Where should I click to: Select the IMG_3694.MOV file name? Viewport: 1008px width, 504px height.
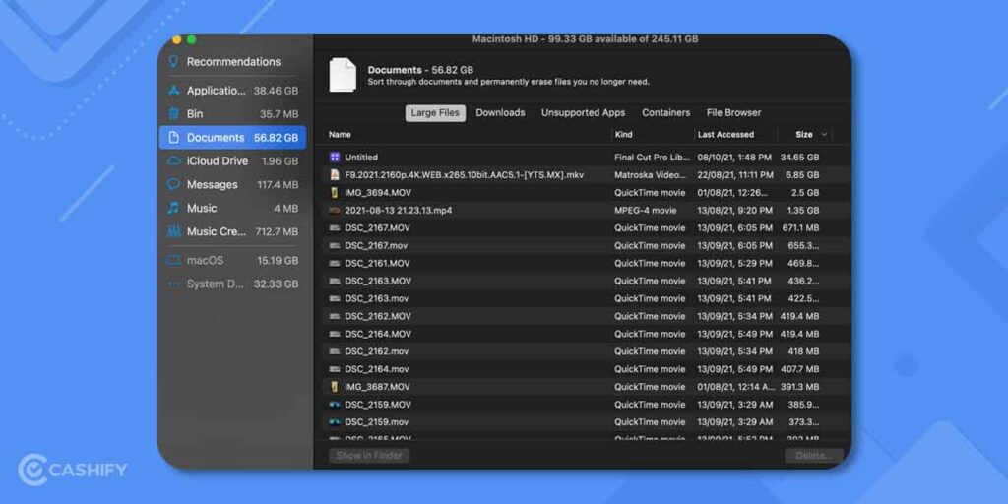(378, 193)
